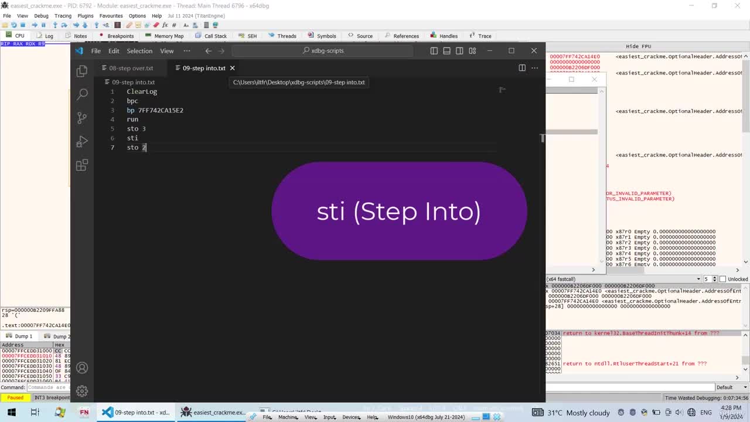Open the Selection menu in VS Code

click(x=139, y=51)
